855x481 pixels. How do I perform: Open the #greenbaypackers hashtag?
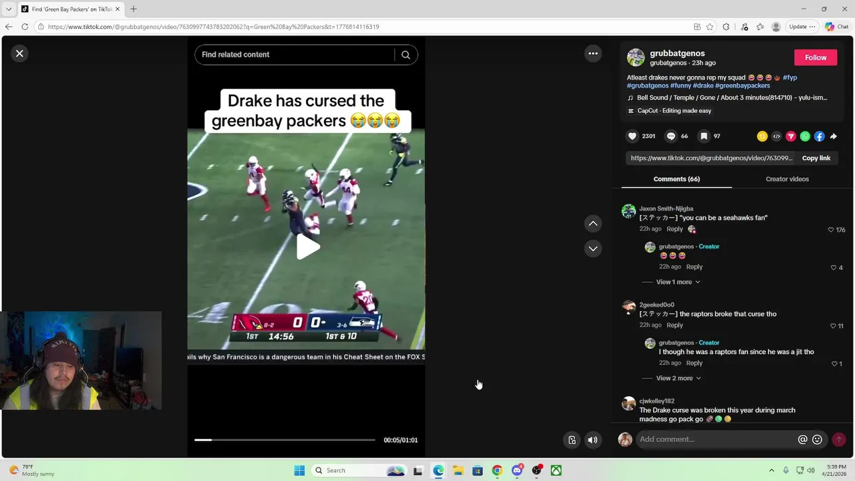(742, 86)
